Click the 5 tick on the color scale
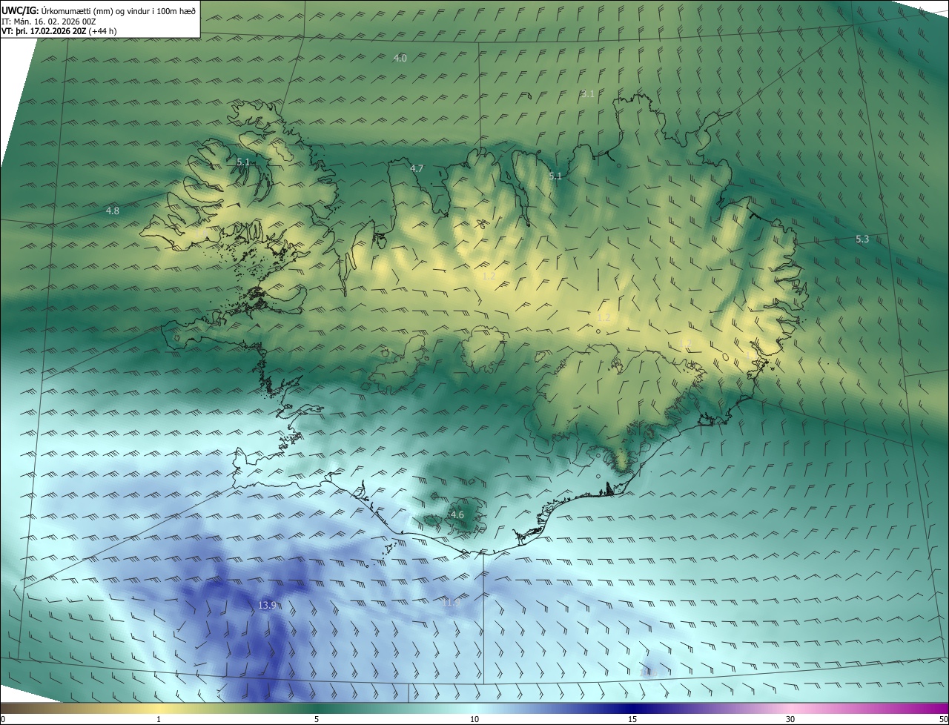This screenshot has width=949, height=725. [317, 720]
